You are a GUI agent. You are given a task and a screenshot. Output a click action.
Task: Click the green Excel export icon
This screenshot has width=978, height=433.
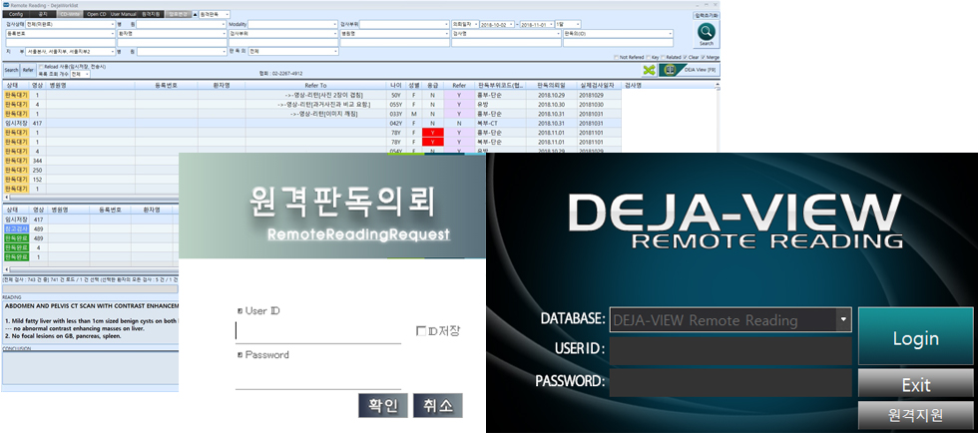coord(650,70)
